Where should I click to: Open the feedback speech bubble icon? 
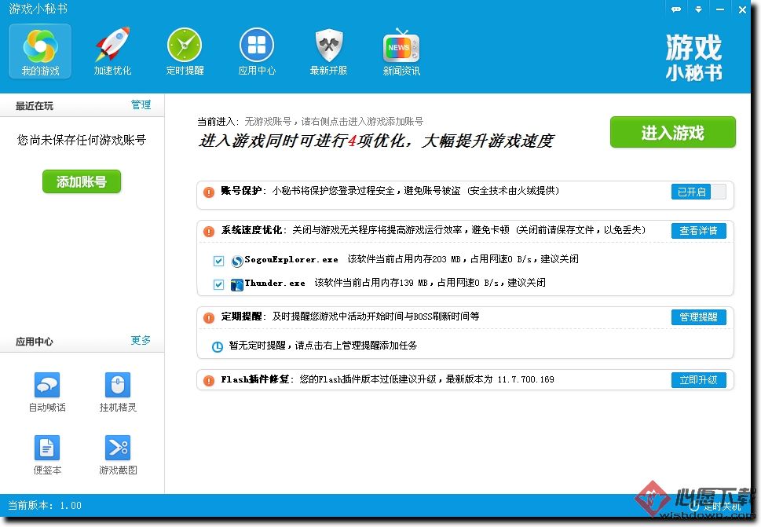tap(675, 9)
